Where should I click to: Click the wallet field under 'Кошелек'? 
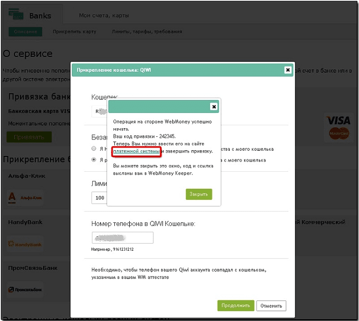click(100, 111)
